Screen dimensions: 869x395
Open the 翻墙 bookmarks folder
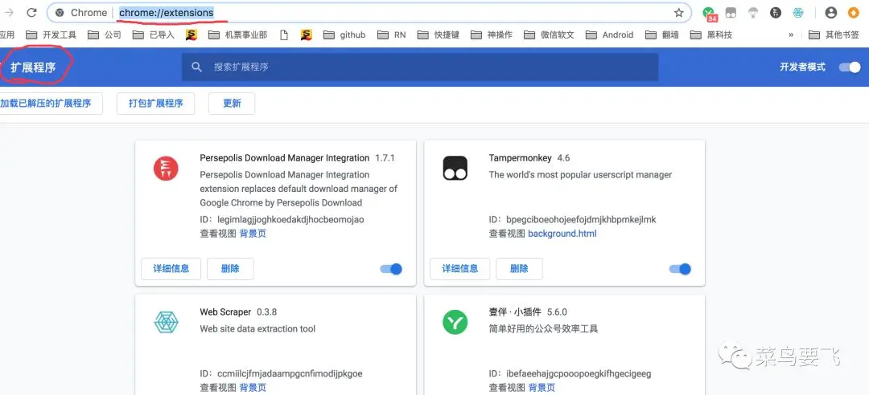(x=661, y=35)
